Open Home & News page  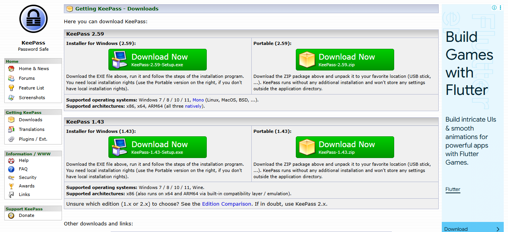click(x=34, y=69)
